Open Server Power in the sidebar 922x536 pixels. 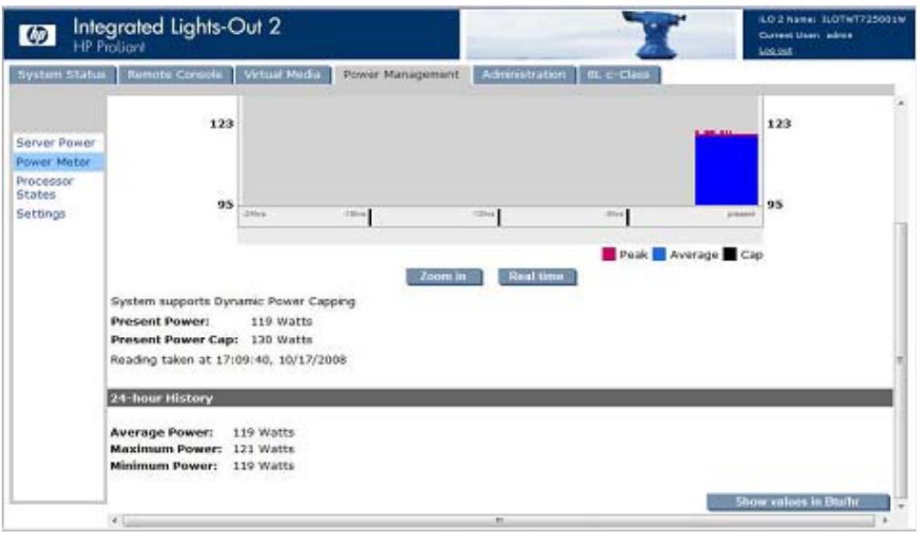(x=56, y=142)
